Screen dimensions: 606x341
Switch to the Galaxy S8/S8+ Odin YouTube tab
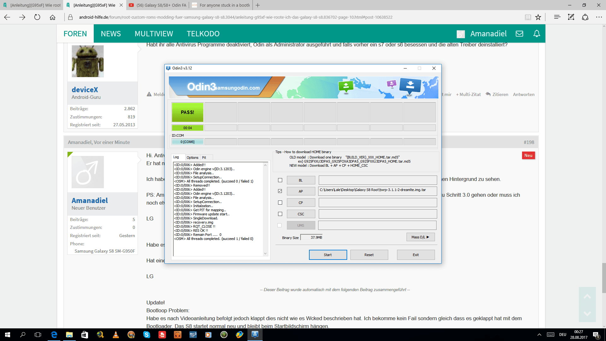click(x=158, y=5)
